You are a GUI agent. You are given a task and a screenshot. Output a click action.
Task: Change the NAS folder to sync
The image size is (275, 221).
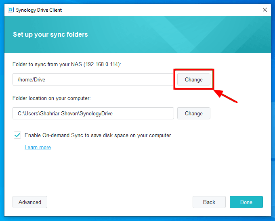point(194,79)
